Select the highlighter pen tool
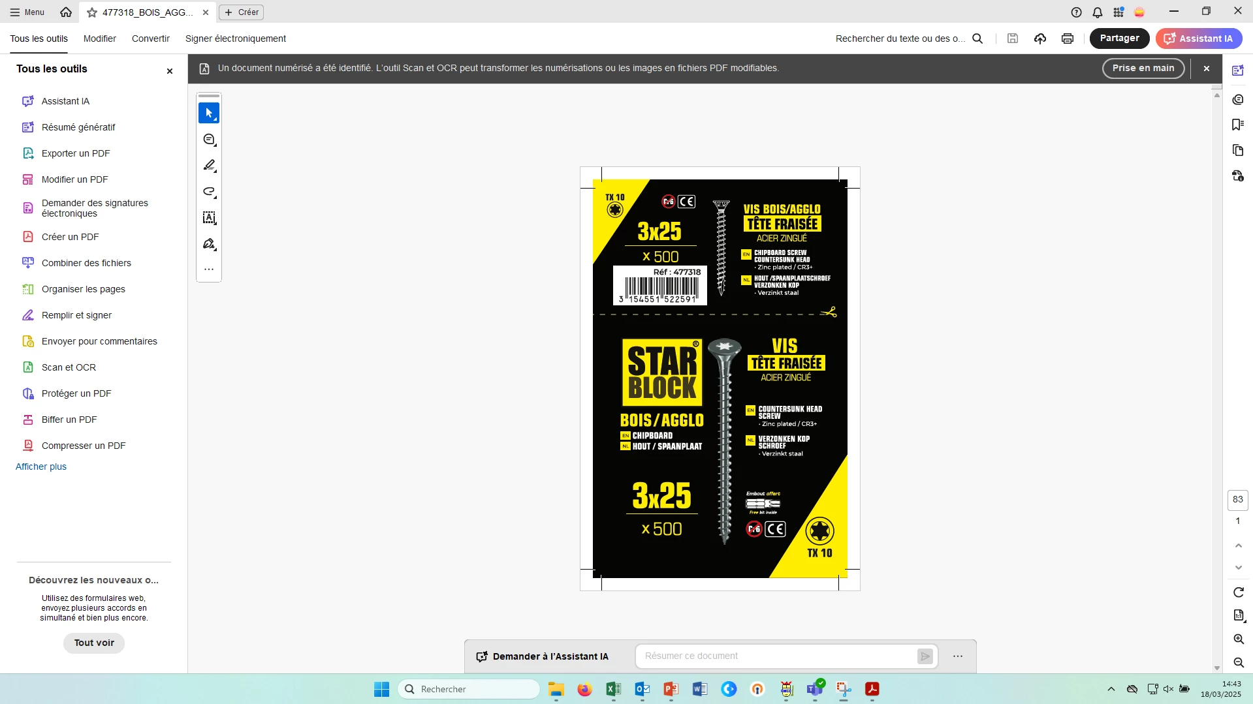 pos(209,166)
